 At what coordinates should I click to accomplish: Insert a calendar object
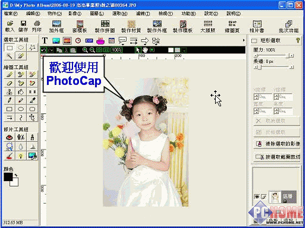click(x=112, y=41)
